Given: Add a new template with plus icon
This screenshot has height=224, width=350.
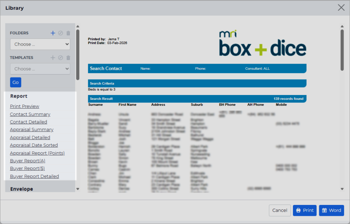Looking at the screenshot, I should [x=53, y=58].
